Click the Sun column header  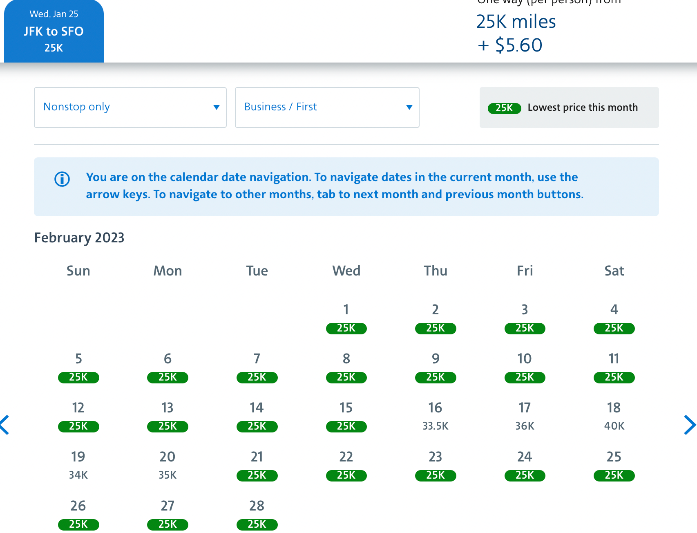point(78,271)
